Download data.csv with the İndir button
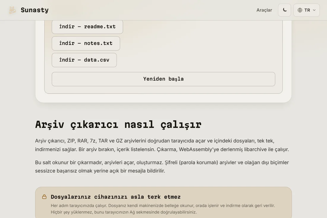 pos(84,60)
